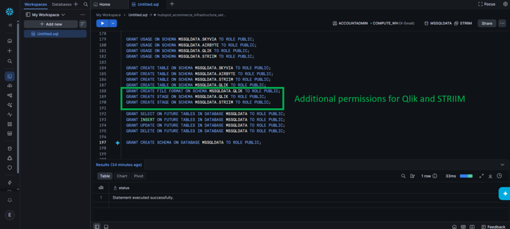Search results using the results magnifier icon
Image resolution: width=510 pixels, height=229 pixels.
[403, 176]
